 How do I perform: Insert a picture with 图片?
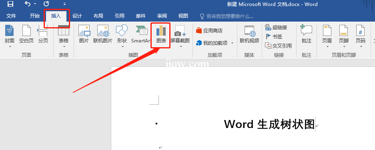click(84, 34)
